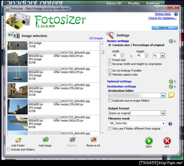Decrease Height with the down stepper arrow

[x=147, y=57]
